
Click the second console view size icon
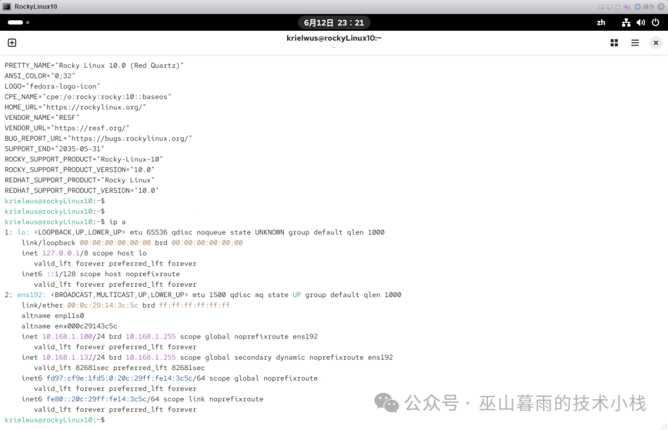pos(609,7)
